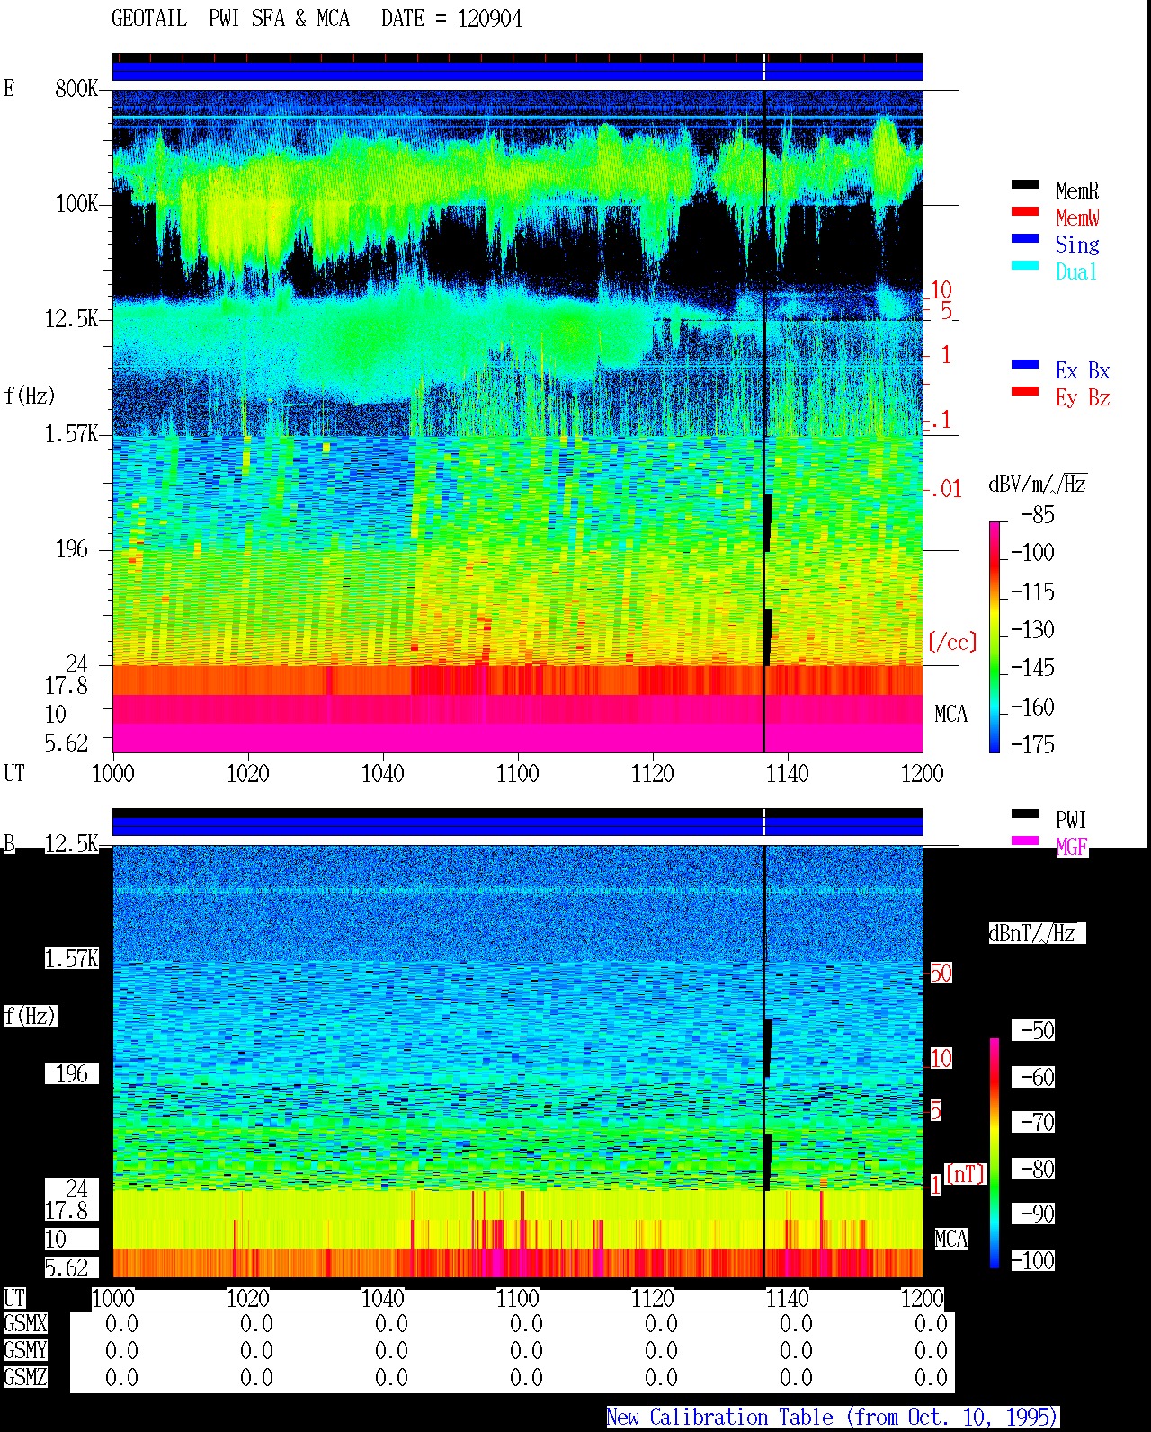Image resolution: width=1151 pixels, height=1432 pixels.
Task: Click the "Ey Bz" legend label
Action: point(1083,397)
